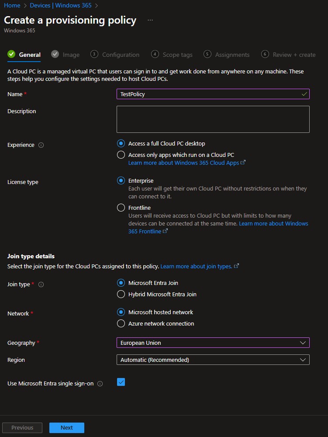328x437 pixels.
Task: Choose the Frontline license type
Action: point(121,208)
